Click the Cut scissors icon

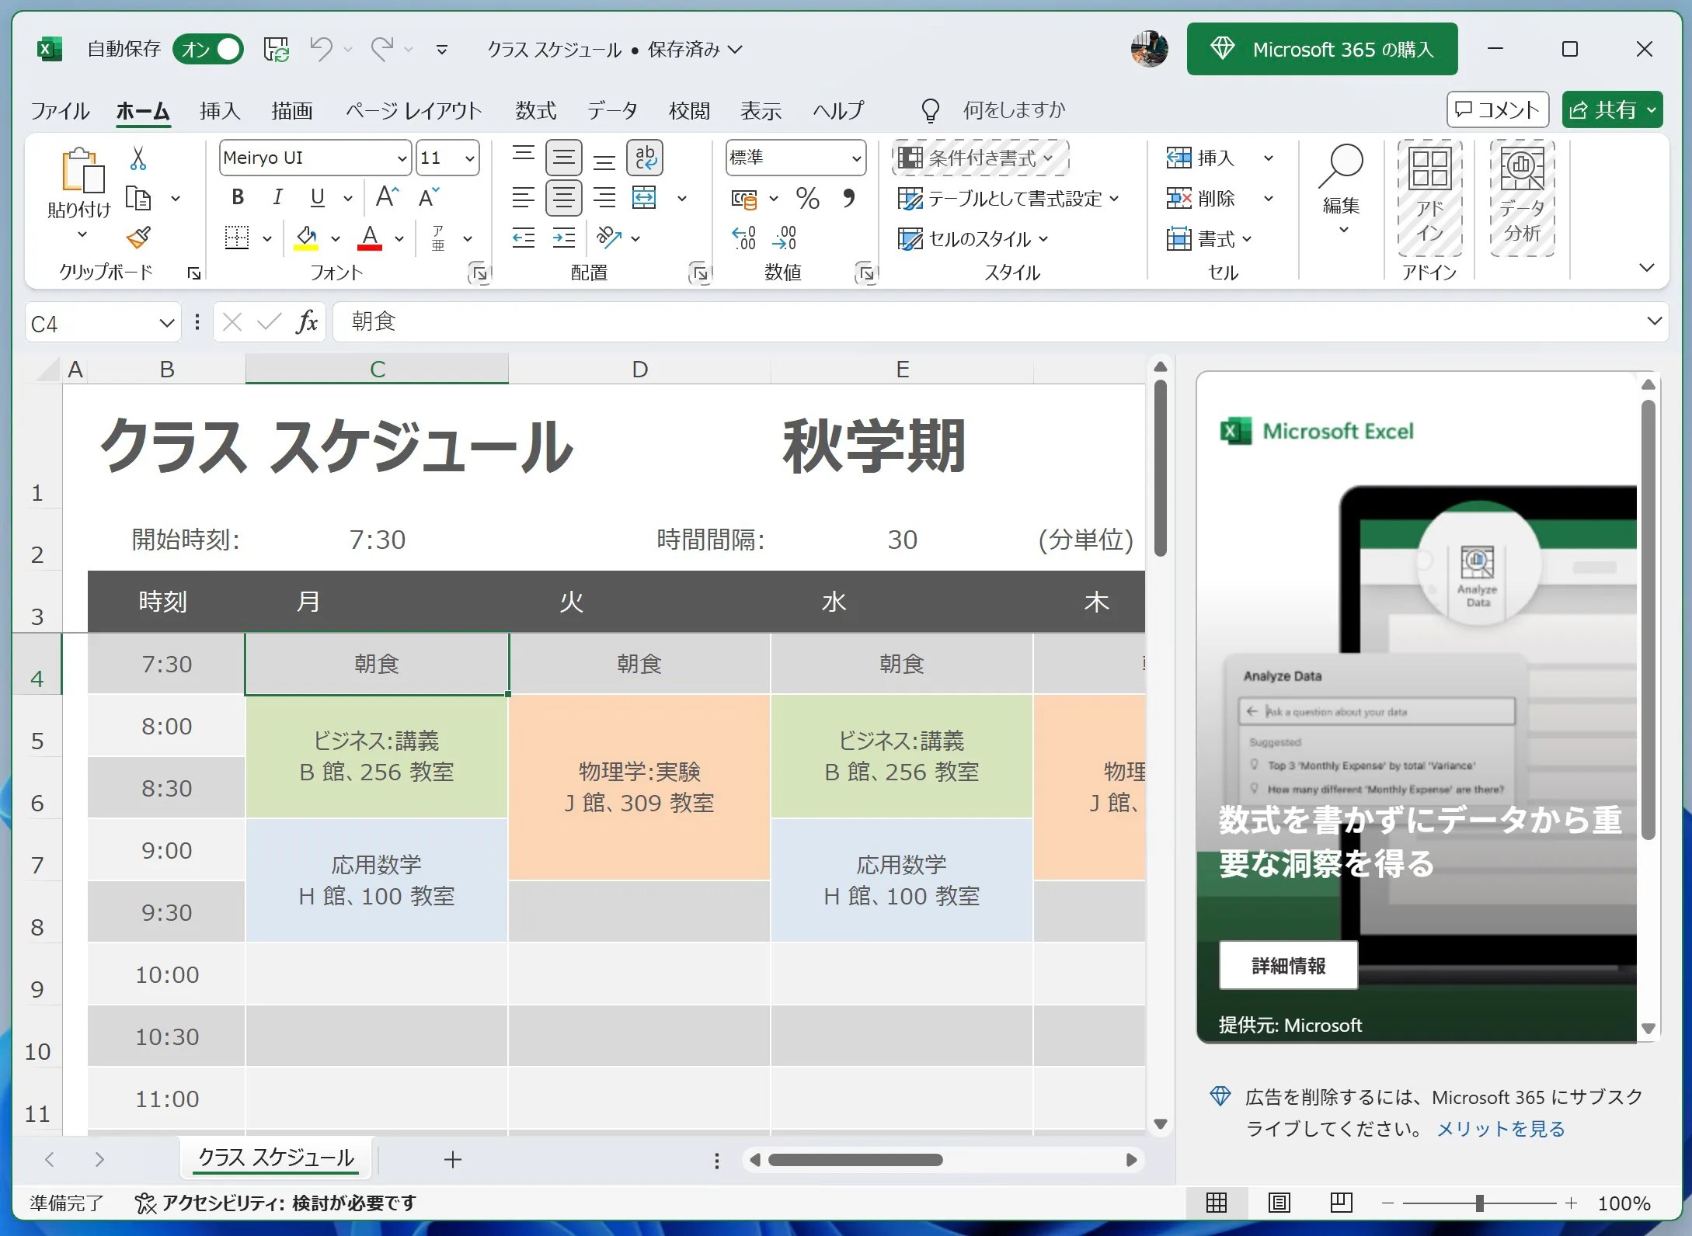click(138, 158)
